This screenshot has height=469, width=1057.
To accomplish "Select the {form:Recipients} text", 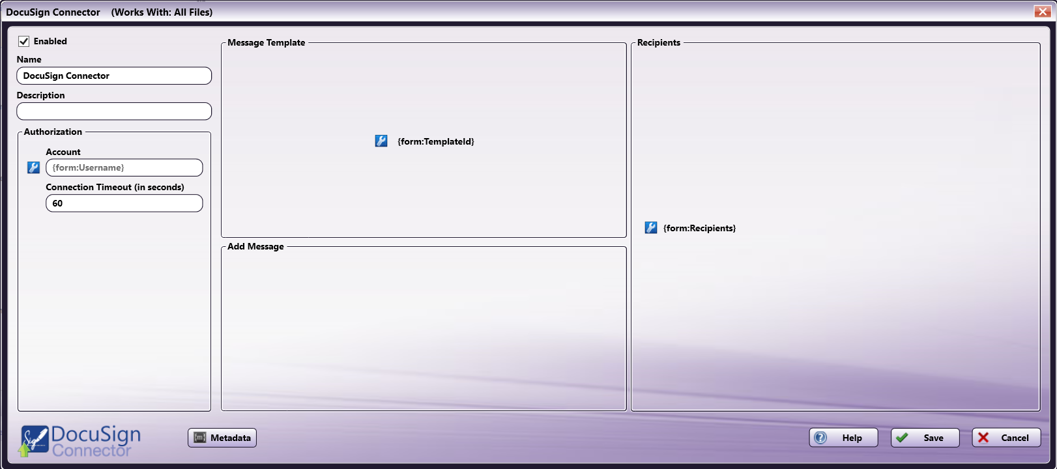I will pyautogui.click(x=700, y=228).
